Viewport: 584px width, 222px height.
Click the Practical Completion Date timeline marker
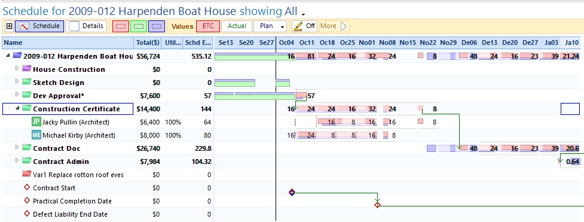377,205
